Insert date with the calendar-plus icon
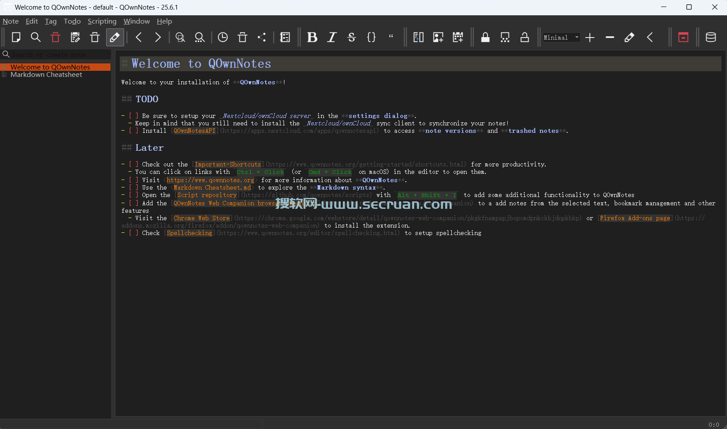727x429 pixels. coord(458,38)
